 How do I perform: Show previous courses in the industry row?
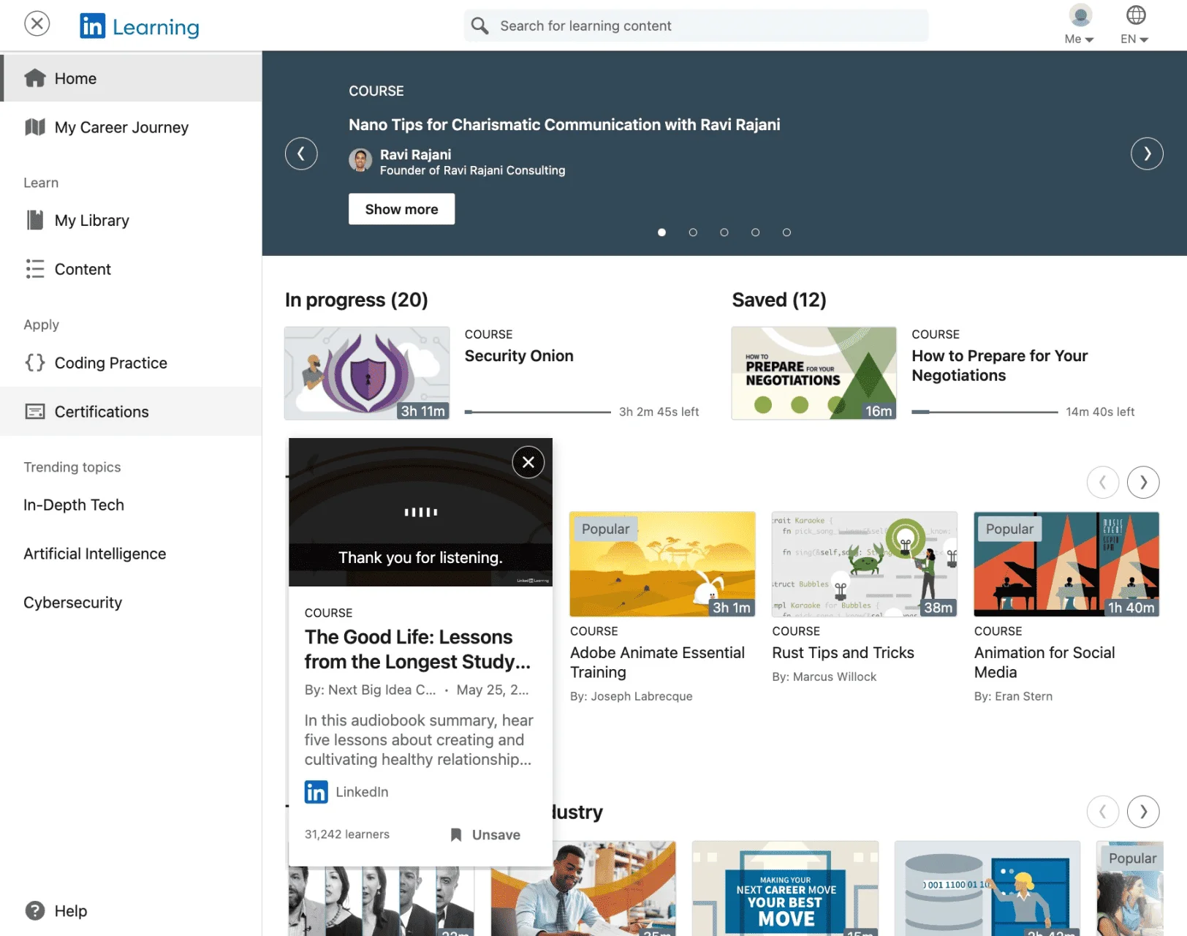(x=1103, y=811)
